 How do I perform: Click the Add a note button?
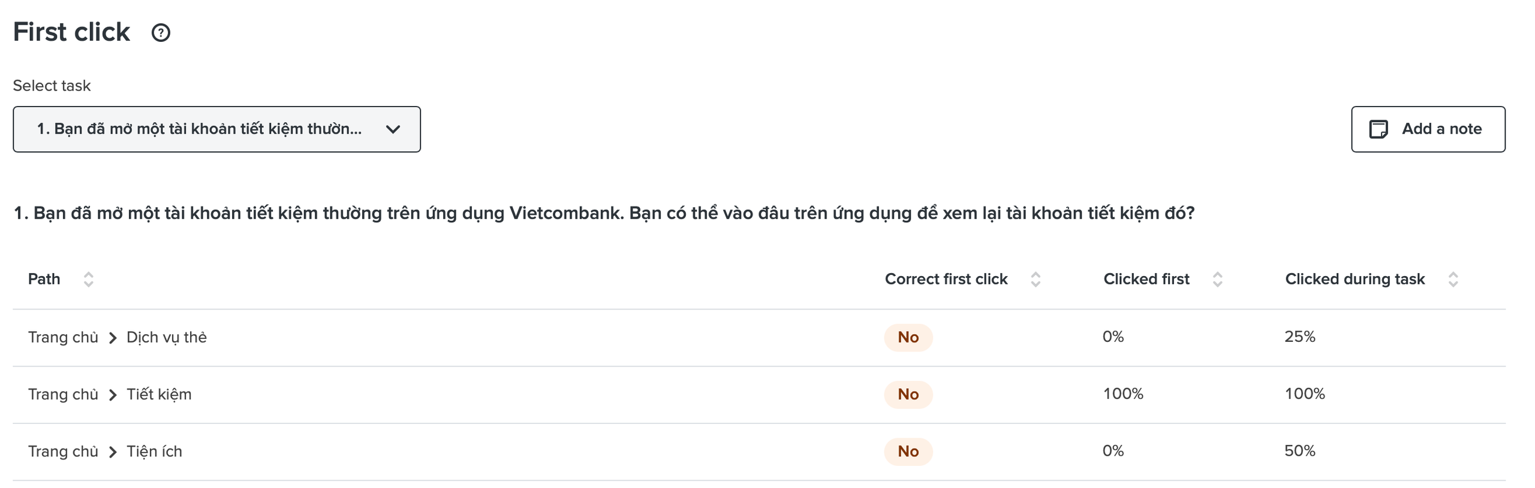(1427, 129)
